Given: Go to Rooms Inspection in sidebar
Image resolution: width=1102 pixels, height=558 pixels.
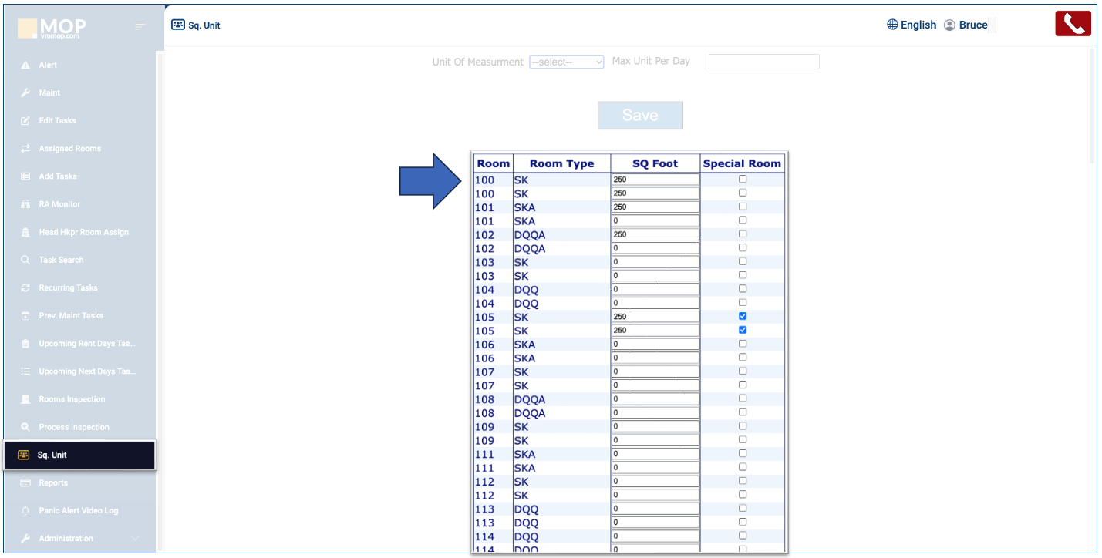Looking at the screenshot, I should pyautogui.click(x=72, y=399).
